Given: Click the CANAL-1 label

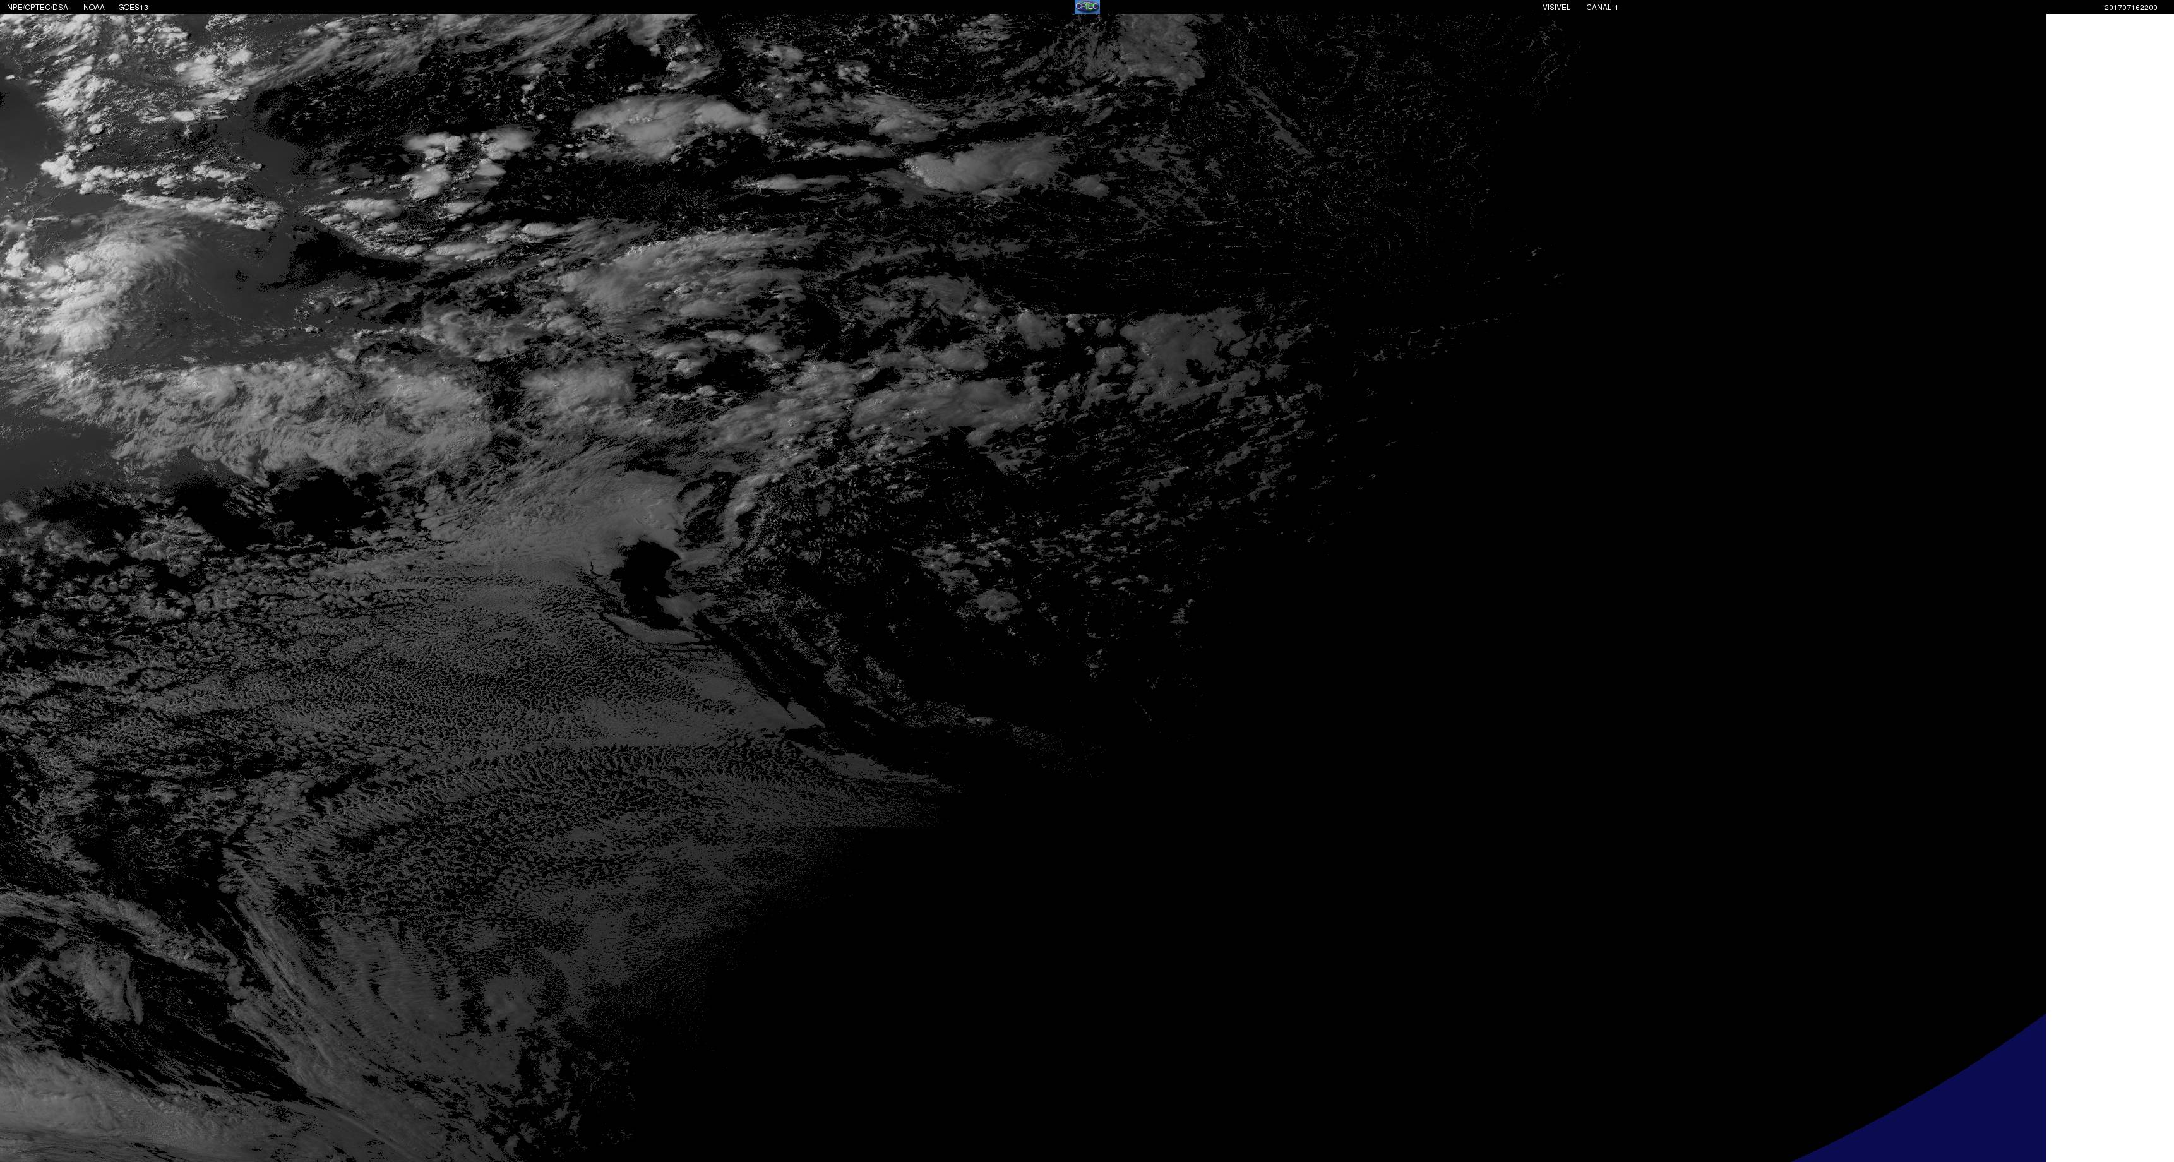Looking at the screenshot, I should click(x=1602, y=8).
